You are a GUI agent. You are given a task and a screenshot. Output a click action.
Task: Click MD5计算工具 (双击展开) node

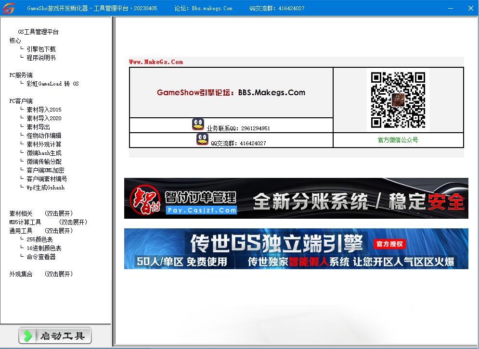point(48,222)
